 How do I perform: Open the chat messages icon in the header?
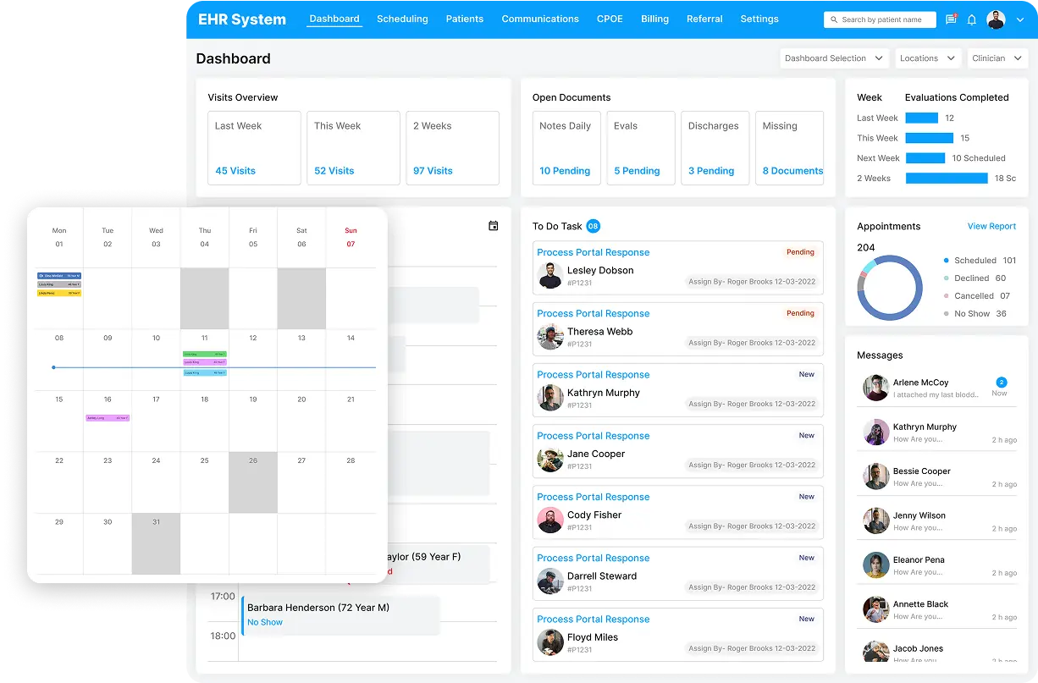tap(950, 19)
